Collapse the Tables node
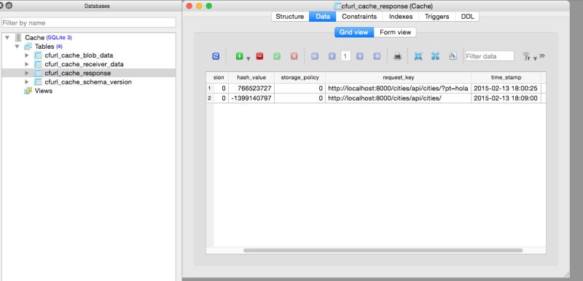This screenshot has width=583, height=281. (x=17, y=47)
